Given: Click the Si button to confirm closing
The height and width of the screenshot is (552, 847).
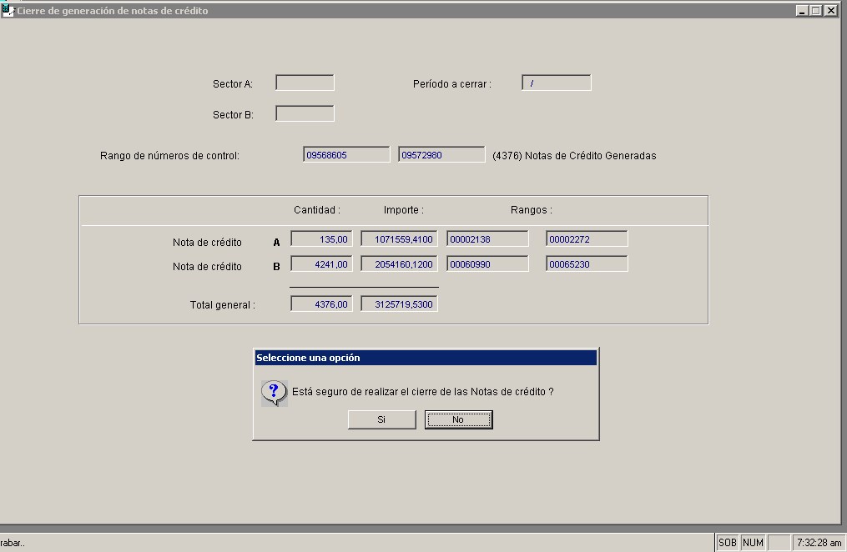Looking at the screenshot, I should [x=381, y=419].
